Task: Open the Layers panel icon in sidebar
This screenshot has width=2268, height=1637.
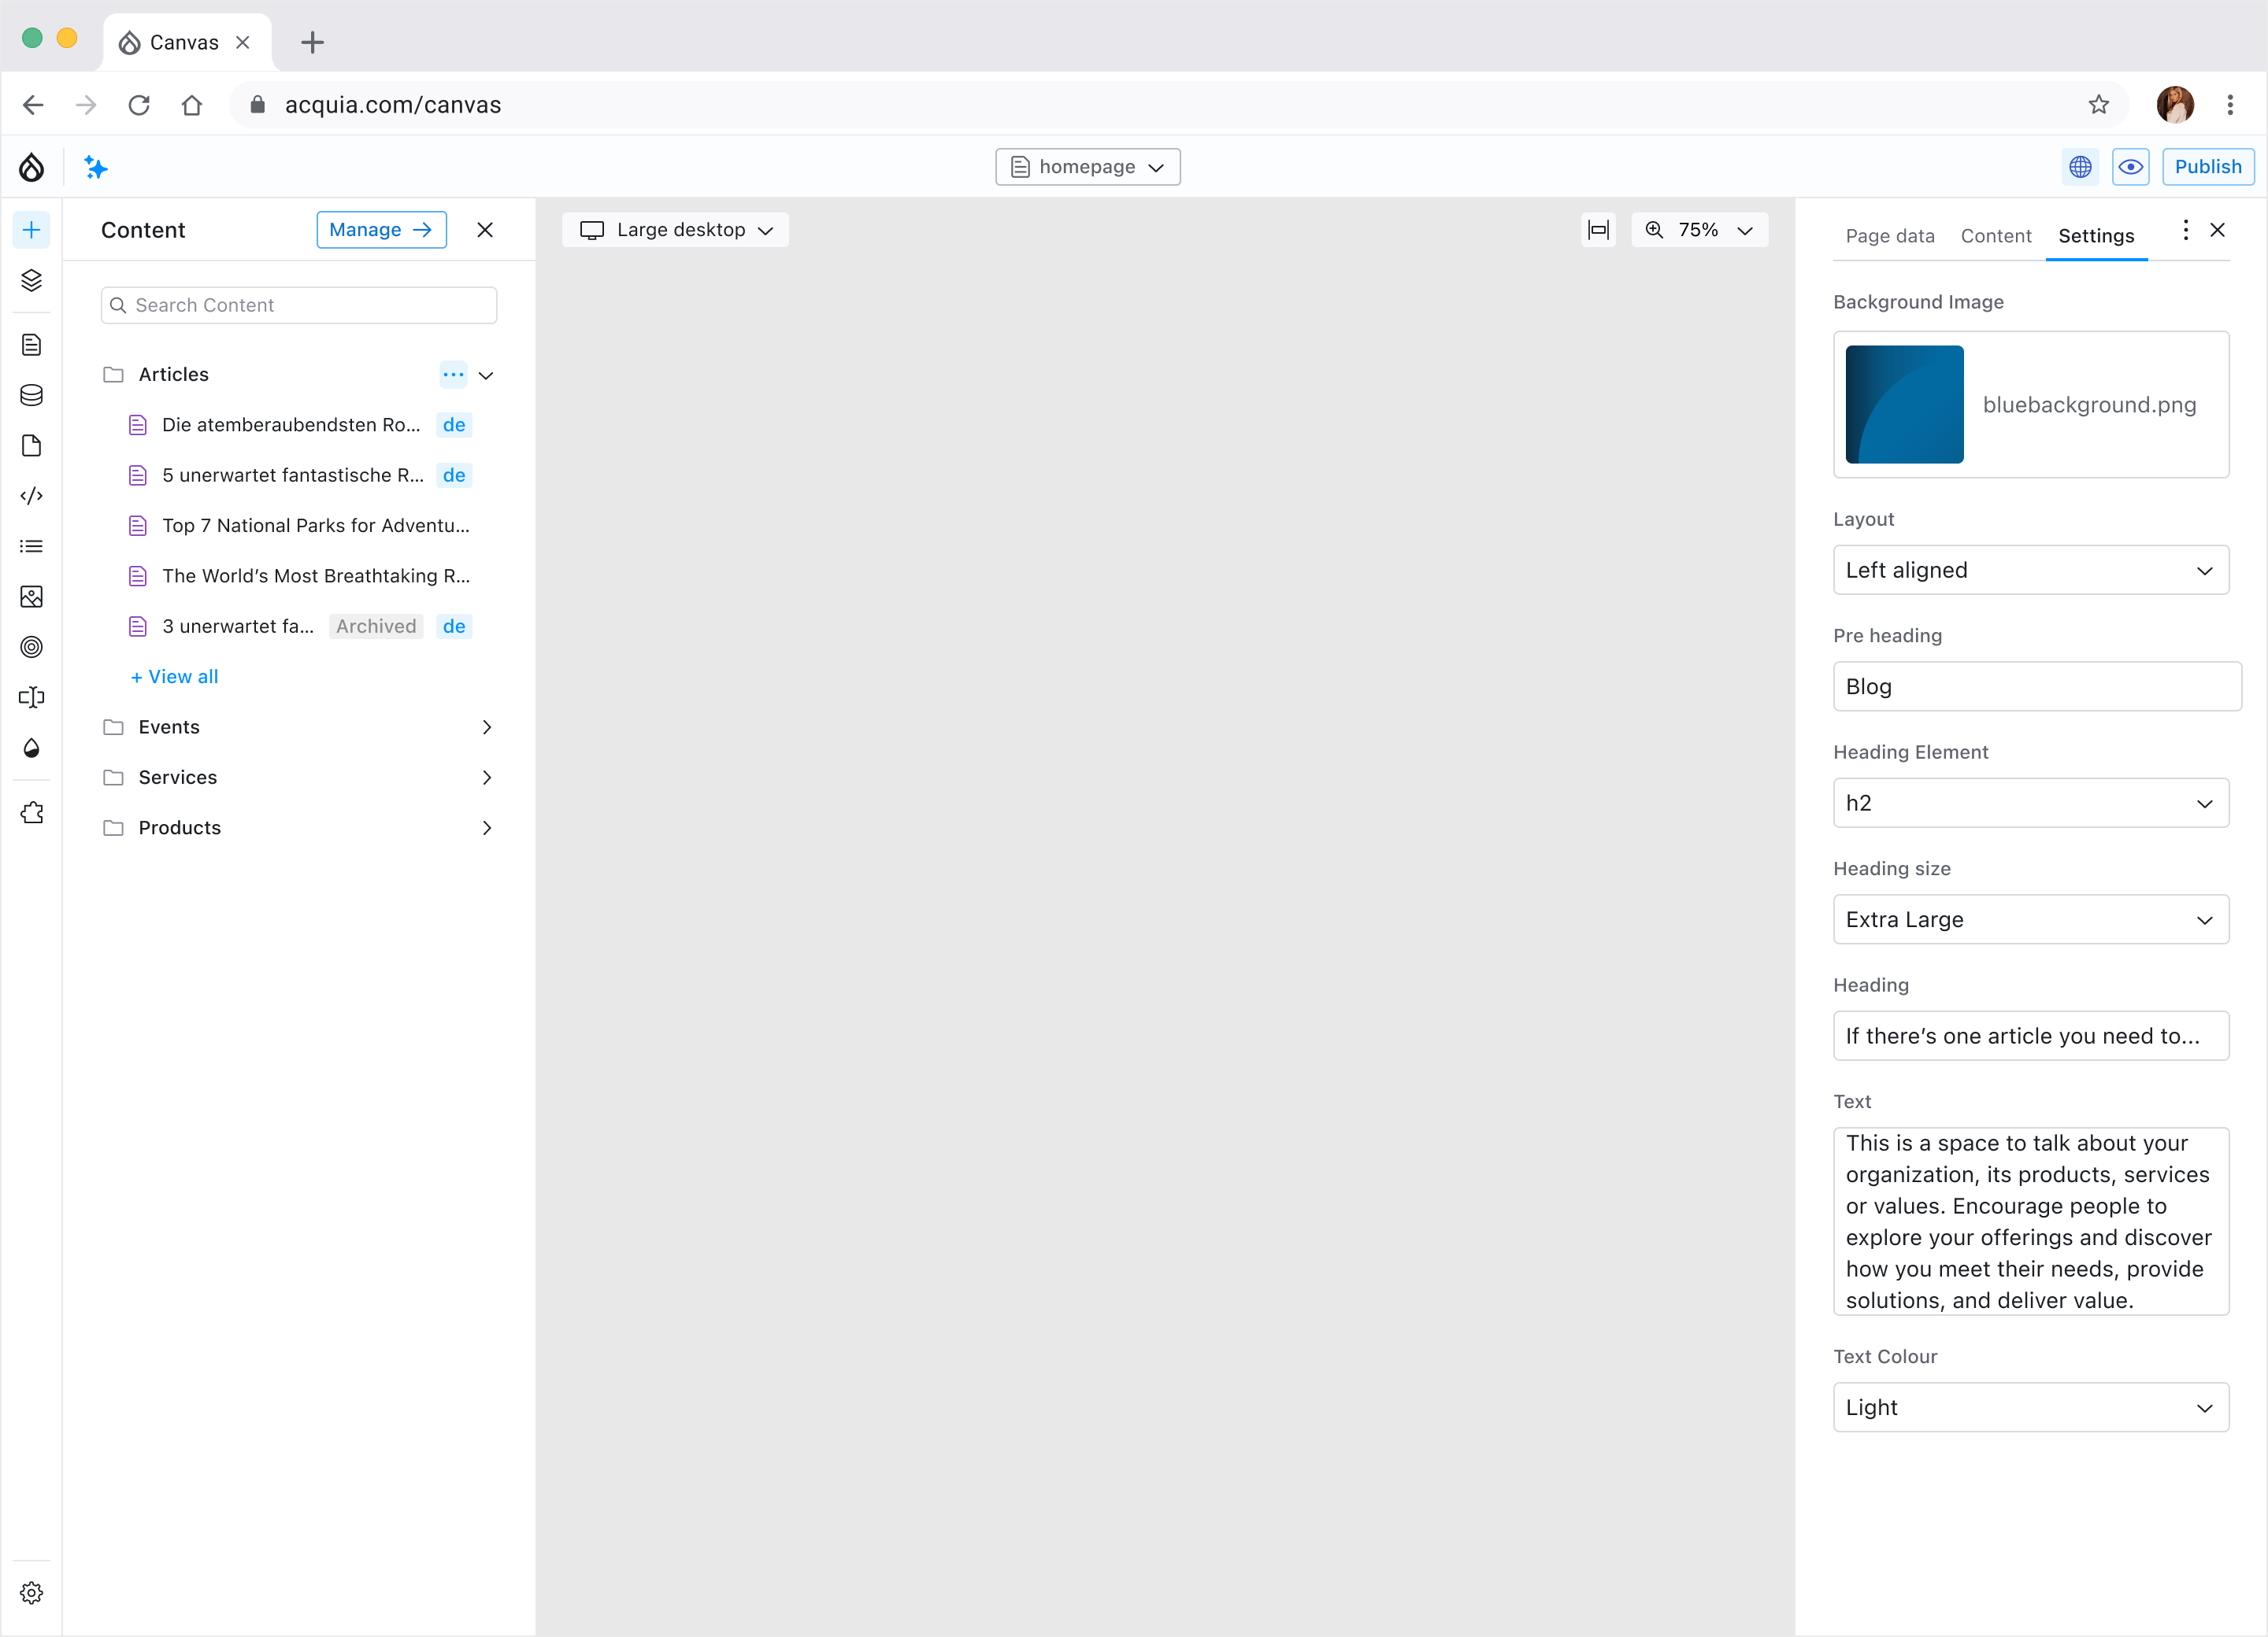Action: click(x=32, y=281)
